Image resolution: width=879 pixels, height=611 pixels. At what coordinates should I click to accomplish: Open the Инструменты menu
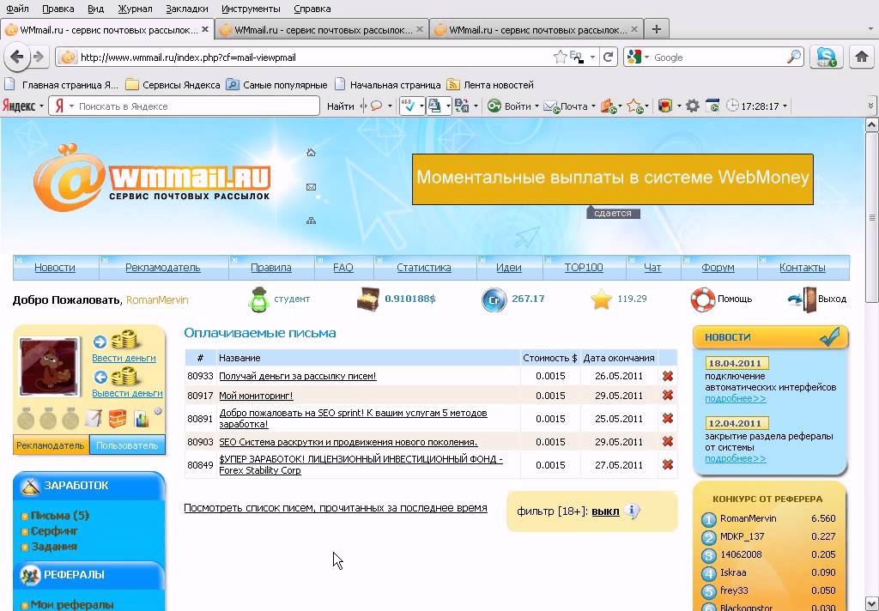click(251, 9)
